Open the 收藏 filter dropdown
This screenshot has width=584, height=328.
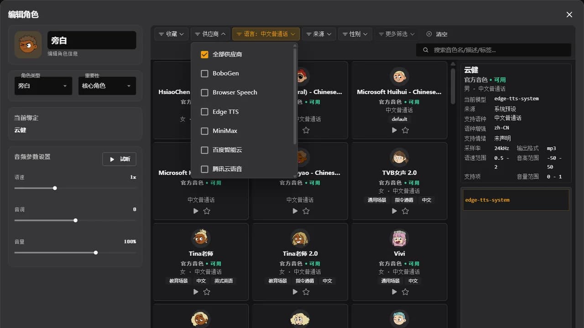[172, 34]
